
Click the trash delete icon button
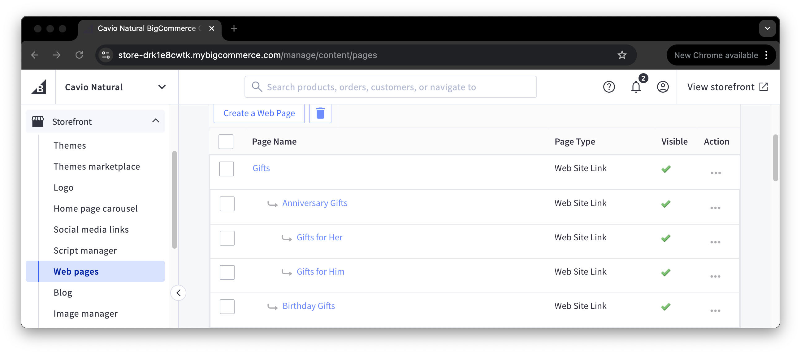[x=320, y=113]
